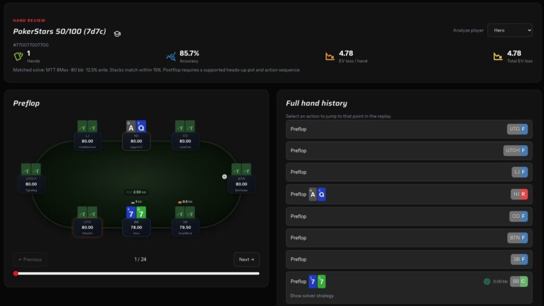
Task: Click the 7 7 cards in BB history row
Action: tap(317, 282)
